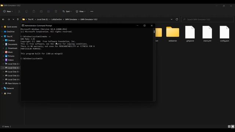
Task: Click Local Disk (E:) breadcrumb
Action: point(43,19)
